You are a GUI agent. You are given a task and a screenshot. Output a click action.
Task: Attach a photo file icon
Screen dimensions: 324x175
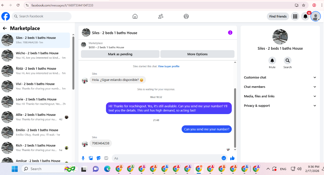coord(91,158)
